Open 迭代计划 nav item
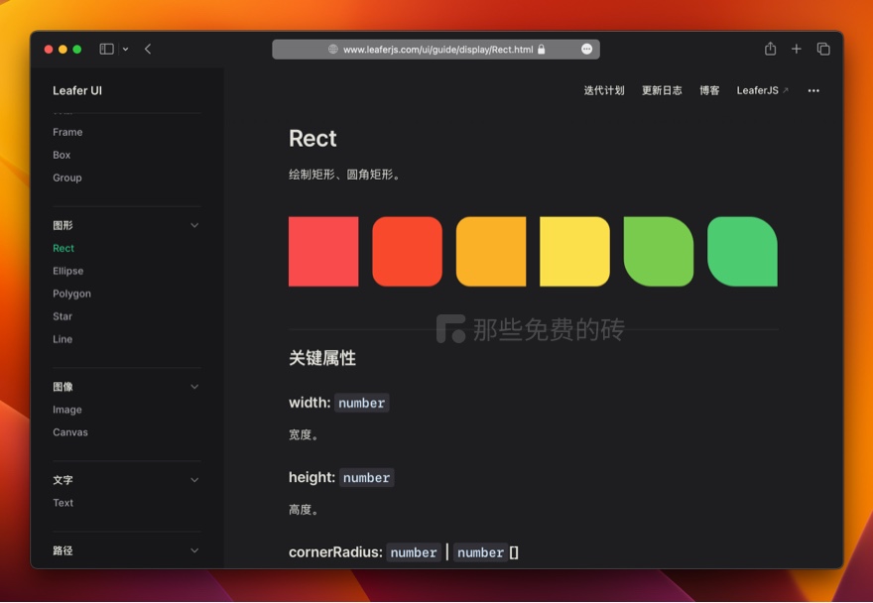Viewport: 873px width, 603px height. tap(604, 91)
